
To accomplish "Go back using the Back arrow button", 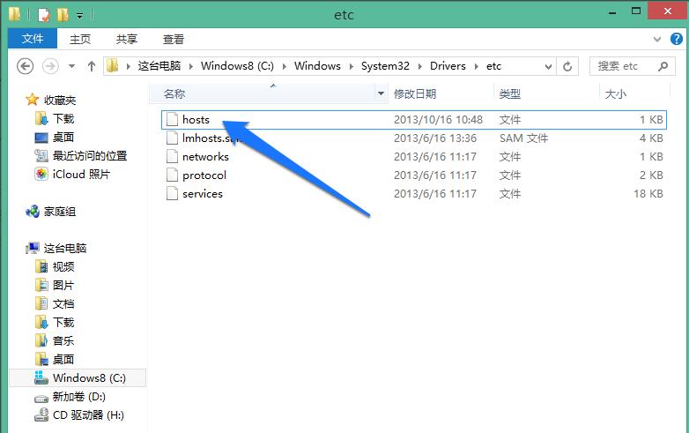I will point(25,66).
